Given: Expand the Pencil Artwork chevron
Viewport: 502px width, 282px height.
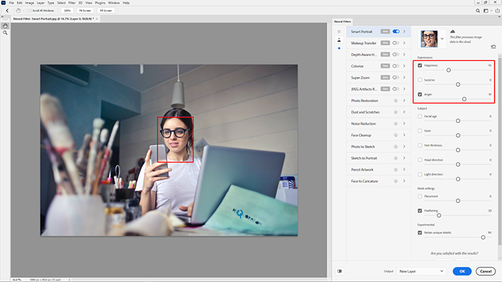Looking at the screenshot, I should click(x=404, y=170).
